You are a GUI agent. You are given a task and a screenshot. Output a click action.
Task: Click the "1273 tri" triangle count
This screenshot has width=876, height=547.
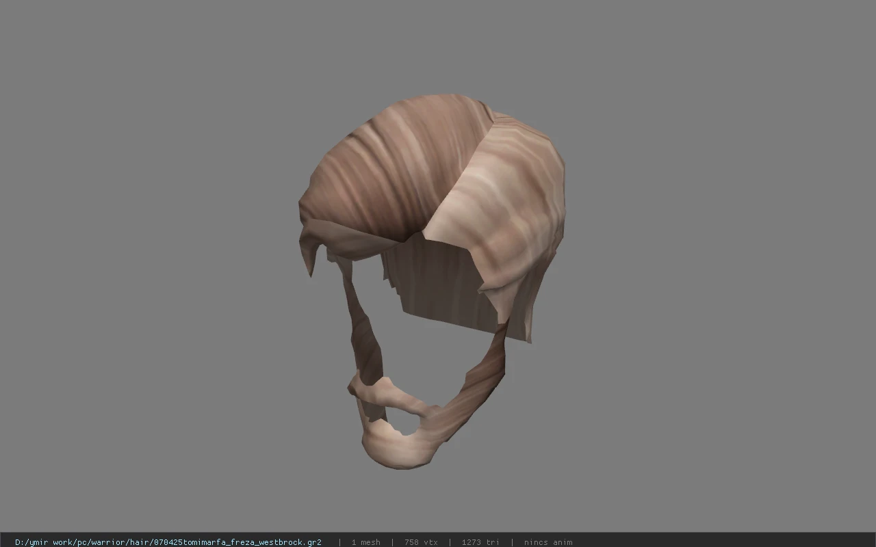tap(480, 542)
